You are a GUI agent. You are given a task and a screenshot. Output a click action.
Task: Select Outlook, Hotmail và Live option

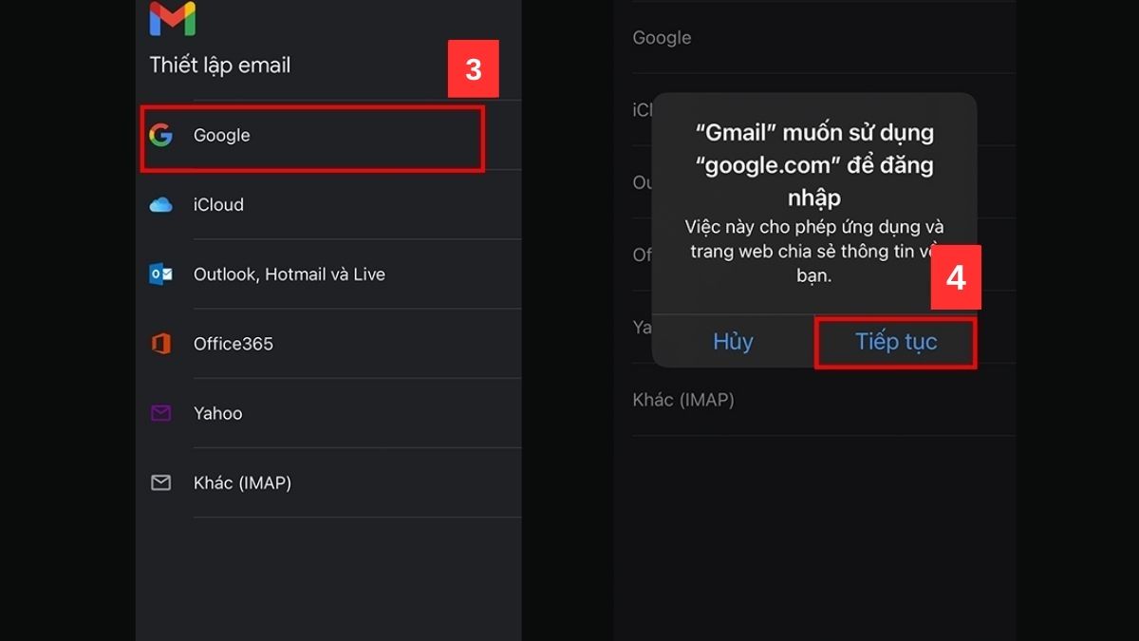click(x=328, y=274)
